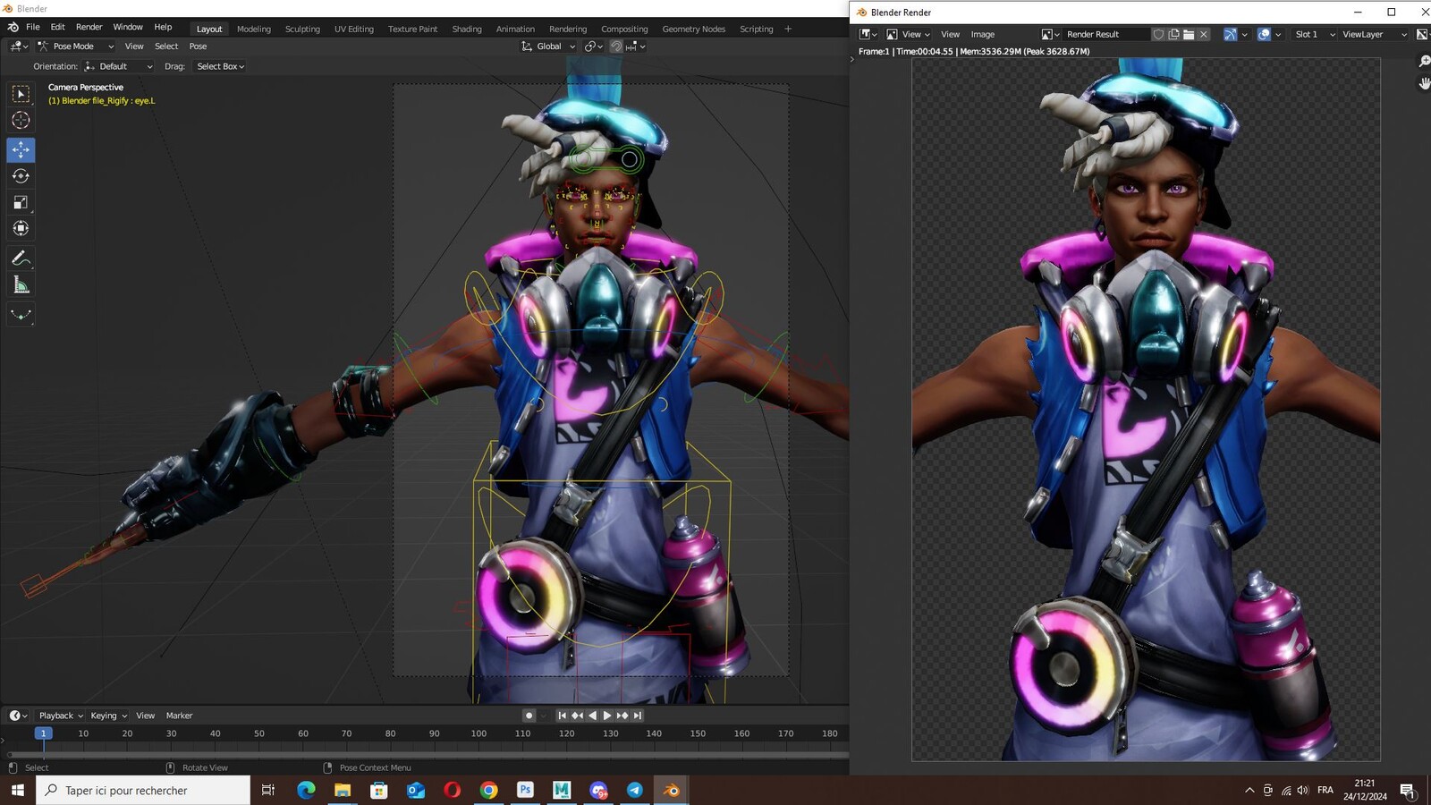The height and width of the screenshot is (805, 1431).
Task: Select the Annotate tool
Action: [x=21, y=258]
